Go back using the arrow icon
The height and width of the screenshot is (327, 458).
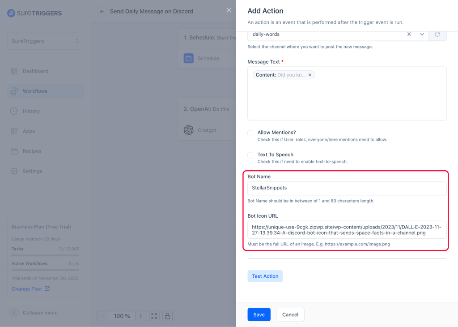pos(102,11)
